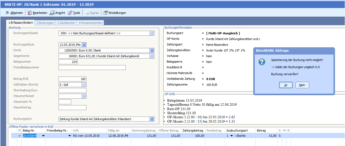The width and height of the screenshot is (345, 146).
Task: Click the question mark dialog icon
Action: click(x=262, y=62)
